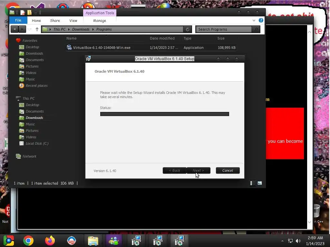
Task: Click the Programs breadcrumb in address bar
Action: pos(104,29)
